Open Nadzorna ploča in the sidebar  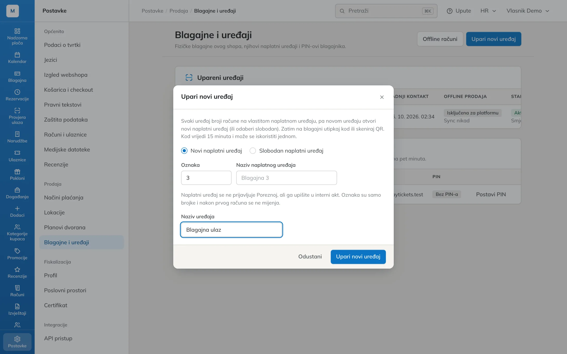17,37
